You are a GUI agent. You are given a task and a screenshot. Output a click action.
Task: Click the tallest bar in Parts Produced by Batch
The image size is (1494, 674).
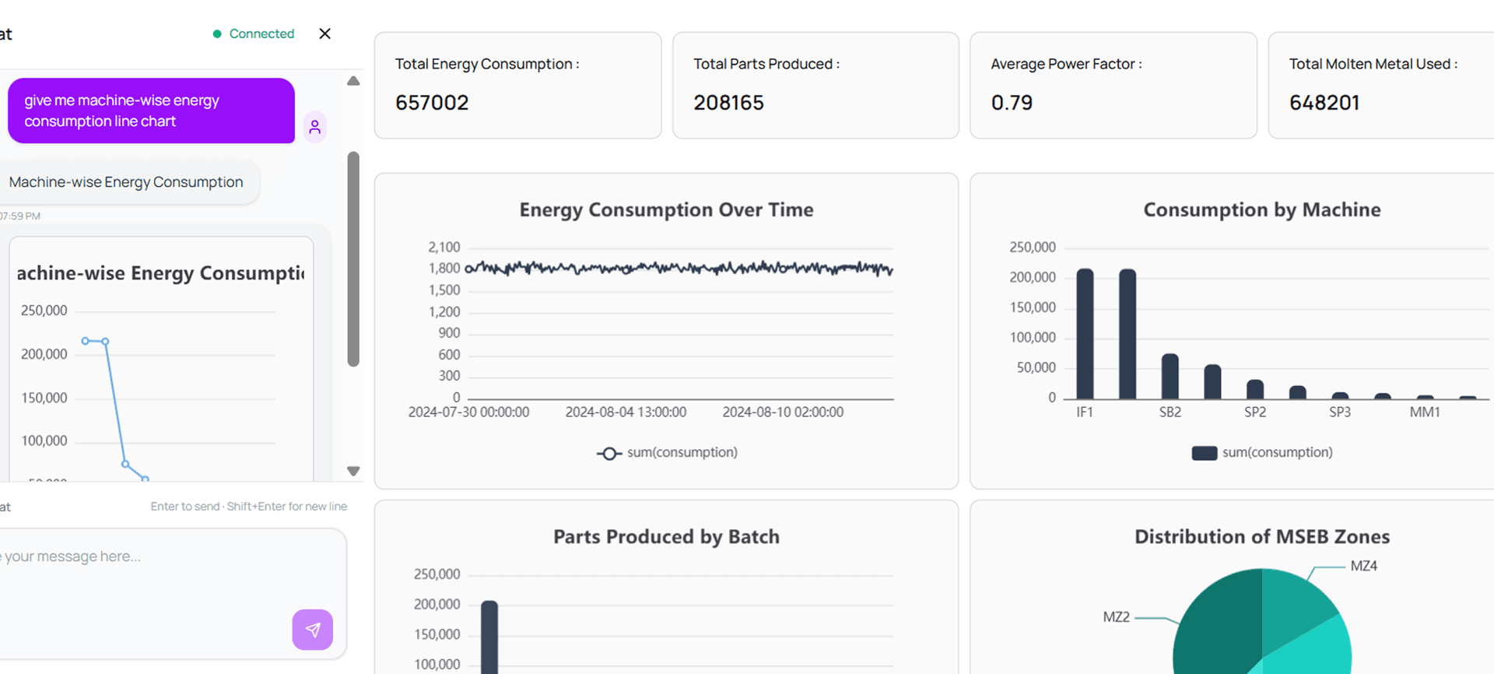(x=489, y=637)
